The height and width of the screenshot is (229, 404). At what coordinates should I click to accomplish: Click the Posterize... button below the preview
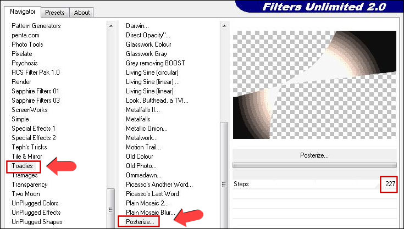[314, 155]
